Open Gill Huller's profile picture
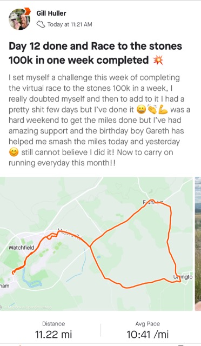Viewport: 201px width, 346px height. click(x=19, y=19)
